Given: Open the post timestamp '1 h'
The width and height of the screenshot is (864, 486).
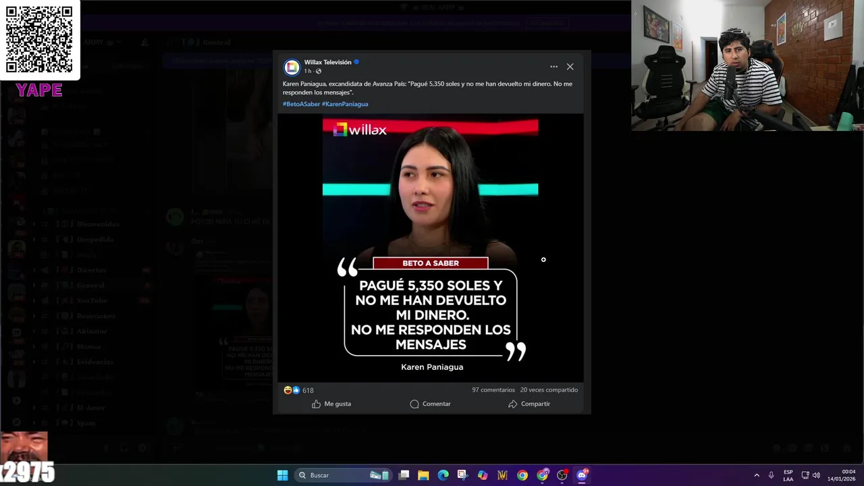Looking at the screenshot, I should [307, 71].
